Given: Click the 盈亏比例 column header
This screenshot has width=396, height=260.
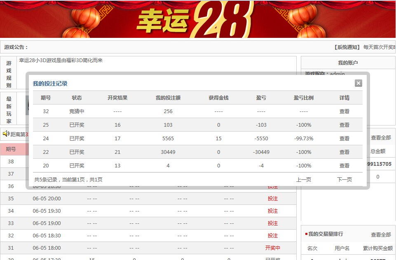Looking at the screenshot, I should click(304, 98).
